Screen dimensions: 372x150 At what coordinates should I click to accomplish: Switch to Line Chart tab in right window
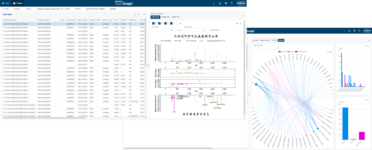click(255, 40)
